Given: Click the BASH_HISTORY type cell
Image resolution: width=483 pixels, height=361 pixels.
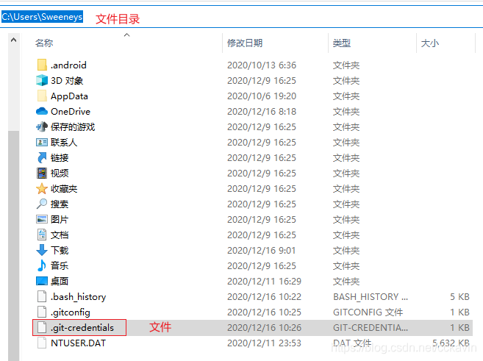Looking at the screenshot, I should (371, 296).
